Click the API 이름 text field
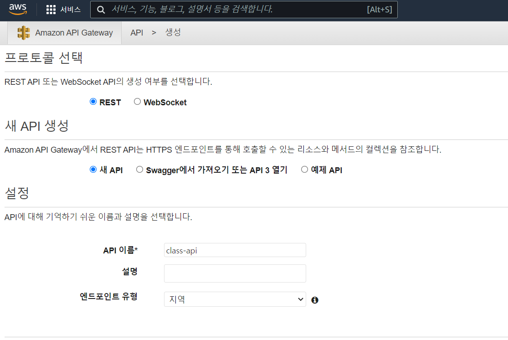508x340 pixels. coord(235,250)
